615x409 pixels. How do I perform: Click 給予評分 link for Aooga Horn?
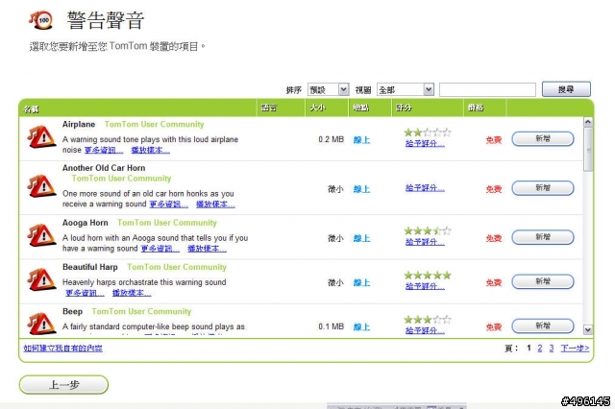pos(425,242)
